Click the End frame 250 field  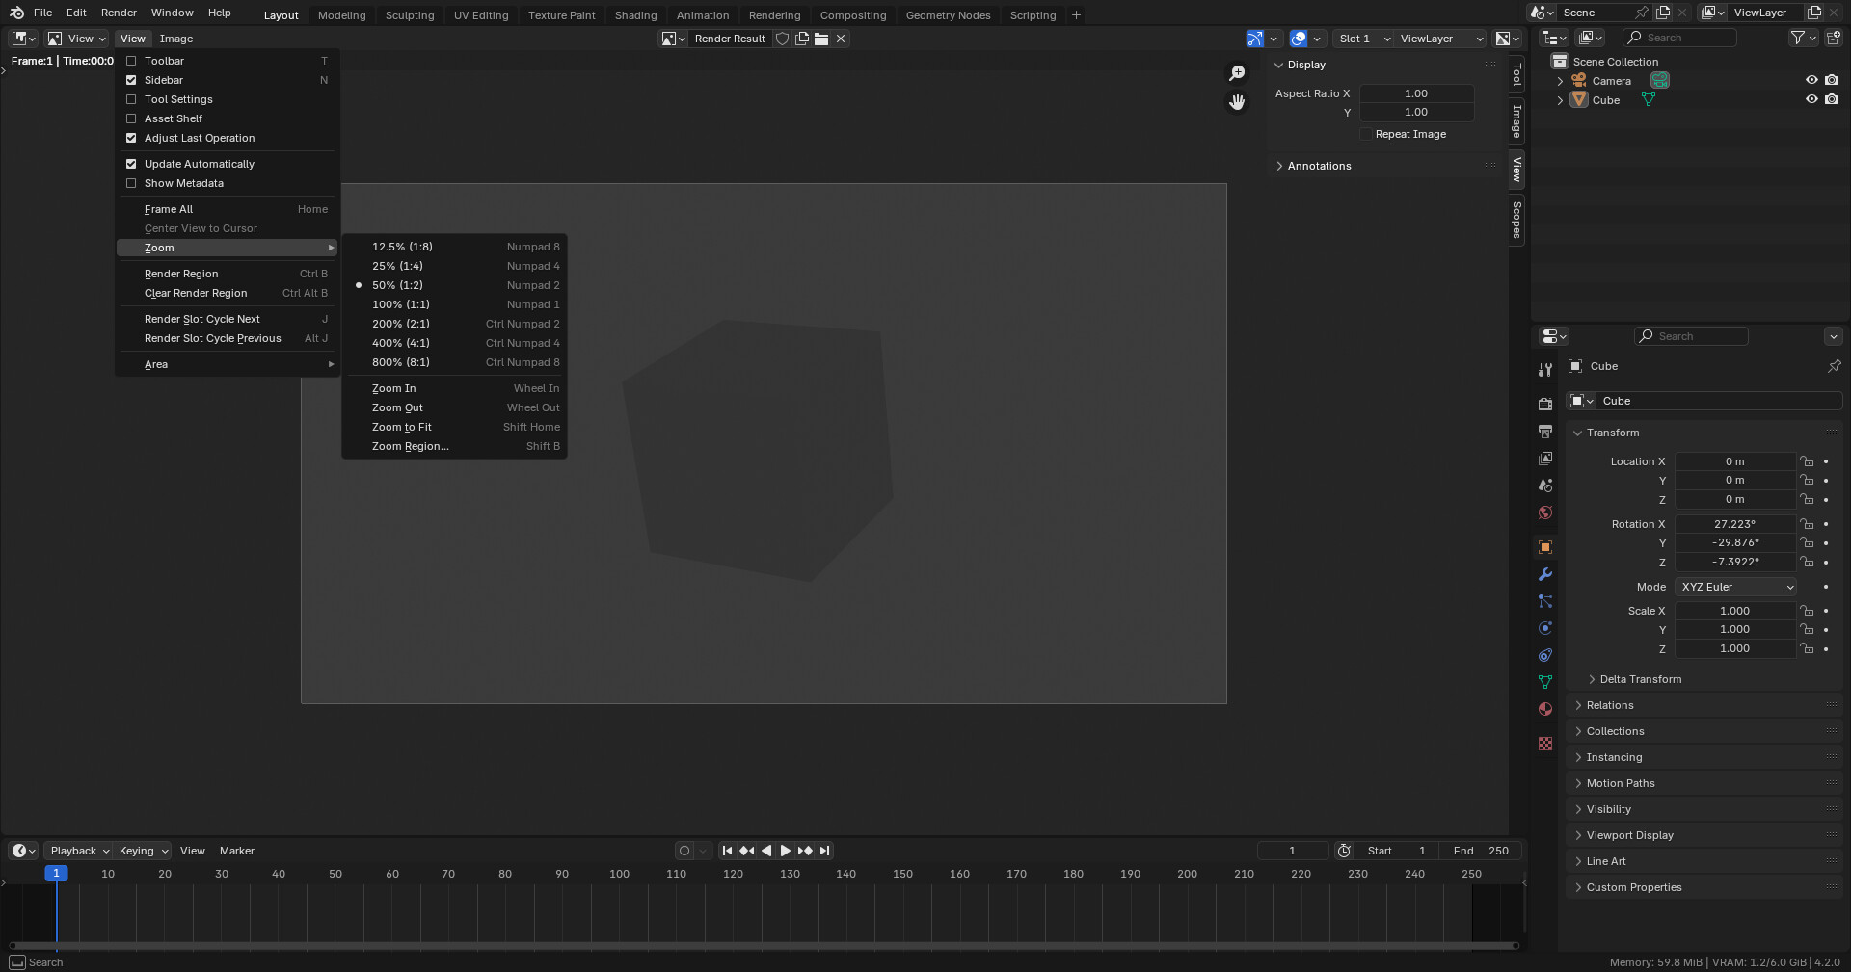[x=1481, y=851]
